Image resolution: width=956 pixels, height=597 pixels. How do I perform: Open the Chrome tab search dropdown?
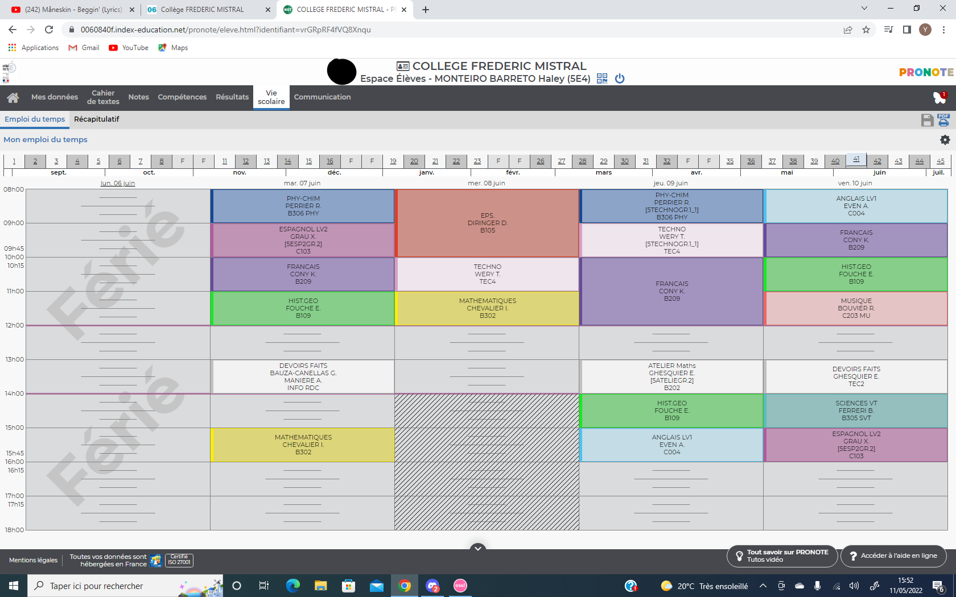864,9
